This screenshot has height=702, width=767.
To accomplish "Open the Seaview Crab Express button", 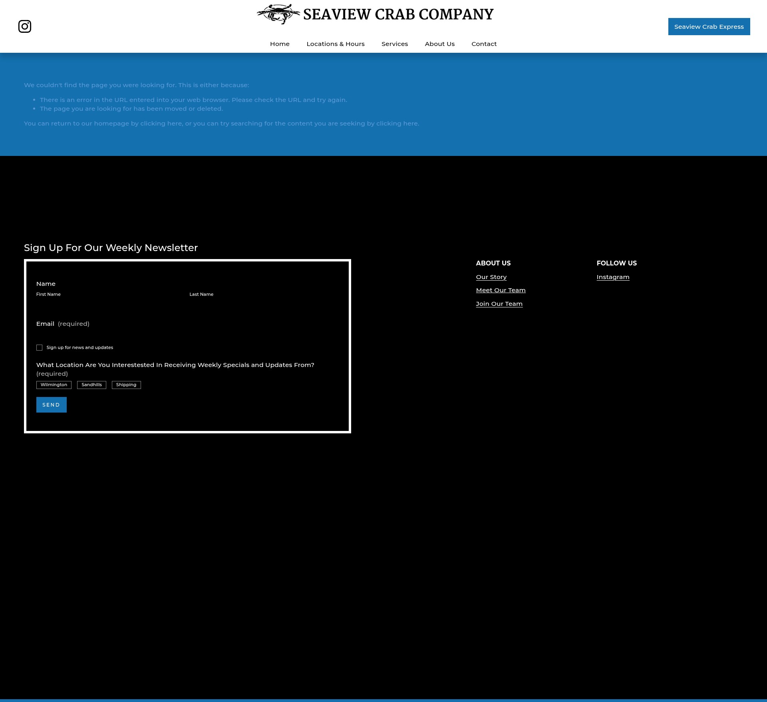I will (x=709, y=27).
